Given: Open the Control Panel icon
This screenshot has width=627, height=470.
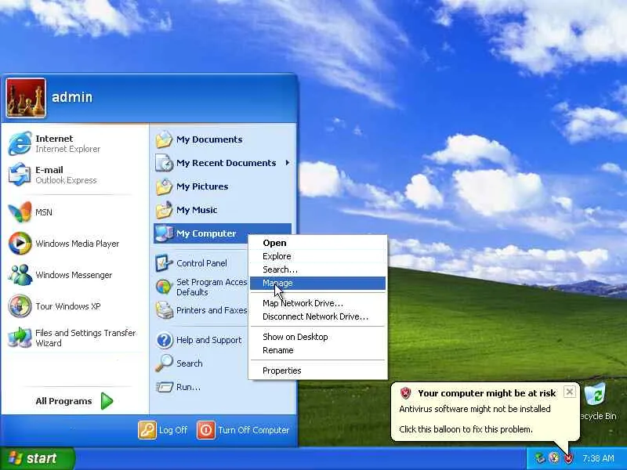Looking at the screenshot, I should (164, 263).
